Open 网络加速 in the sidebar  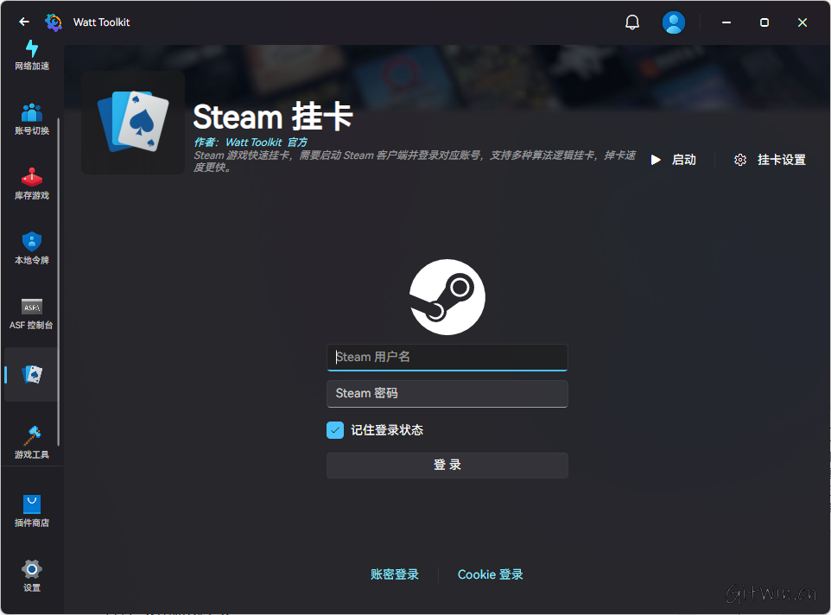32,55
